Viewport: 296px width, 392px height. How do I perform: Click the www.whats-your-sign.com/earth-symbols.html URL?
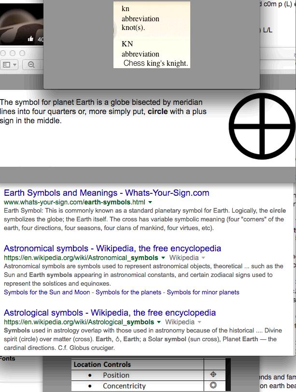[74, 202]
